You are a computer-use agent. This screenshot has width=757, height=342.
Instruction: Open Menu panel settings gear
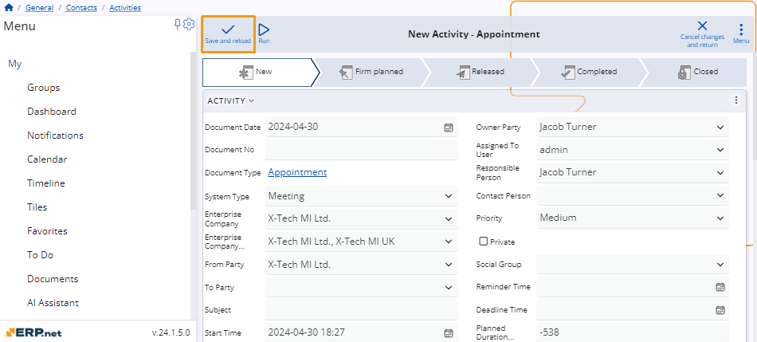click(x=189, y=24)
